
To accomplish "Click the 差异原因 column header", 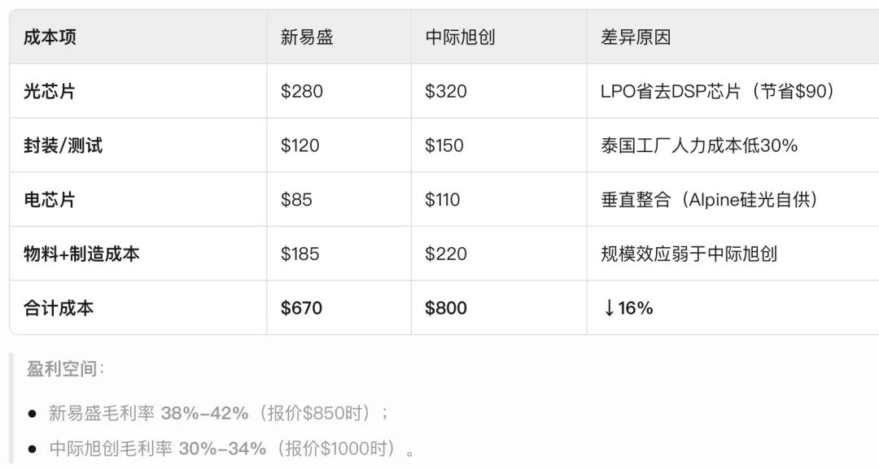I will pyautogui.click(x=636, y=37).
